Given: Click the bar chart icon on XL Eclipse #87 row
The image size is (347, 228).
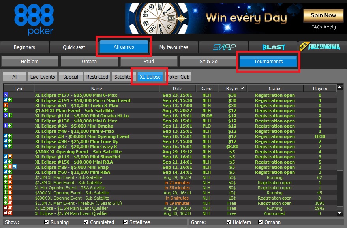Looking at the screenshot, I should [x=6, y=146].
